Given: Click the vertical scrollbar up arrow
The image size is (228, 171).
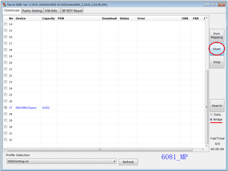Looking at the screenshot, I should [207, 18].
